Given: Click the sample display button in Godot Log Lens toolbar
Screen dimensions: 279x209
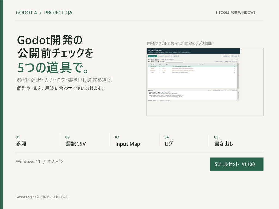Looking at the screenshot, I should click(x=175, y=56).
